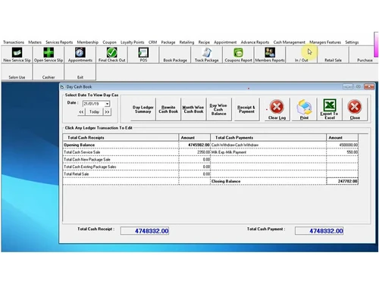Open Day Wise Cash Balance
This screenshot has height=284, width=379.
[x=218, y=109]
